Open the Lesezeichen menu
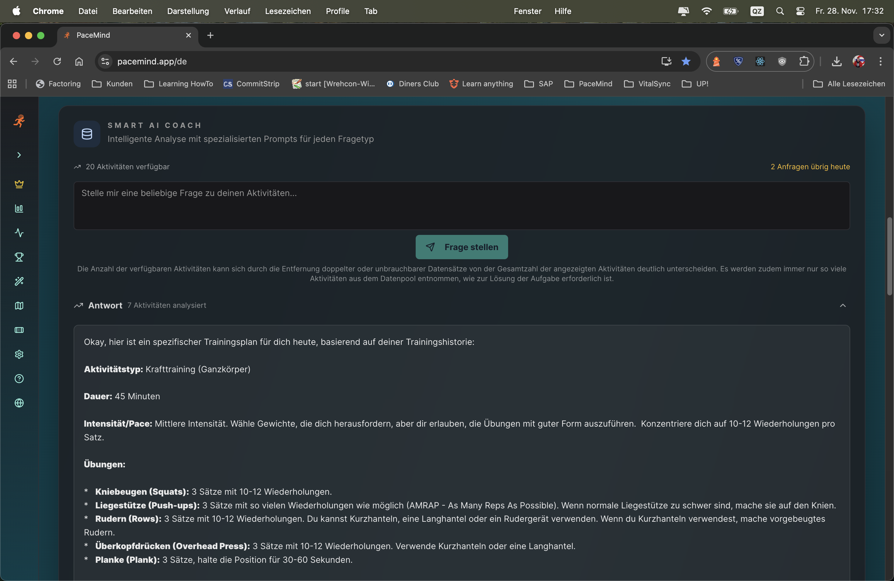The width and height of the screenshot is (894, 581). click(x=288, y=11)
